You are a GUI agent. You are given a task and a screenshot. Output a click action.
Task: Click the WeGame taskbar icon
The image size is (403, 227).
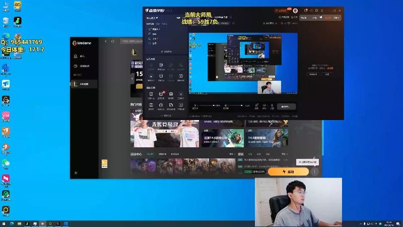click(x=58, y=224)
